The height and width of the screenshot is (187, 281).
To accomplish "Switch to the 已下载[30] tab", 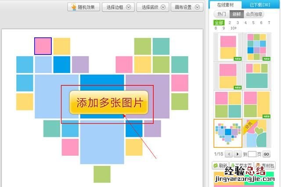I will (x=260, y=5).
